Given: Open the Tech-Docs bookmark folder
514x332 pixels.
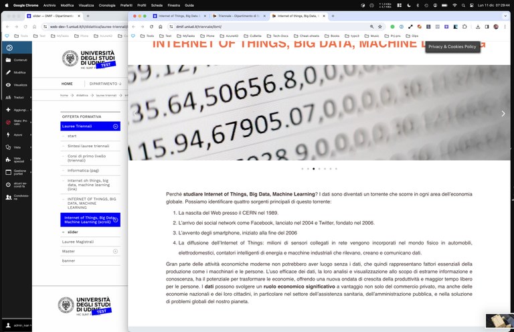Looking at the screenshot, I should [277, 35].
